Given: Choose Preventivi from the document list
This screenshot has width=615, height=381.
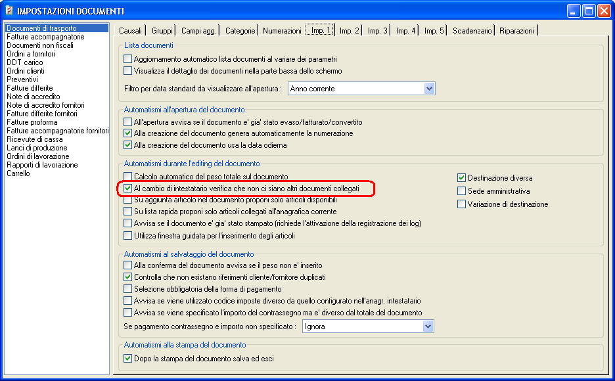Looking at the screenshot, I should [x=57, y=79].
